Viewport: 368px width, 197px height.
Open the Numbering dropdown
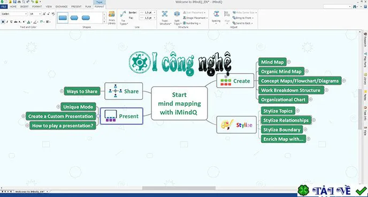pos(191,23)
